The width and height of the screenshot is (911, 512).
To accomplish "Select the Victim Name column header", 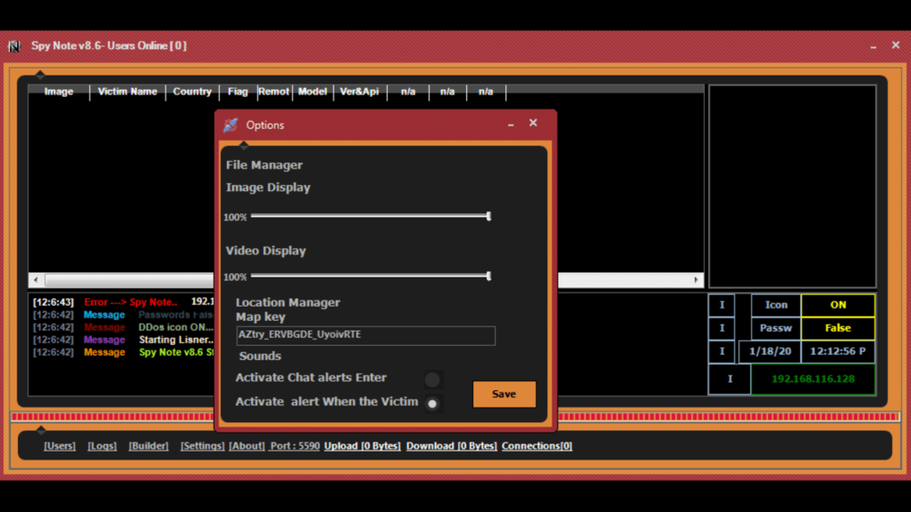I will [127, 92].
